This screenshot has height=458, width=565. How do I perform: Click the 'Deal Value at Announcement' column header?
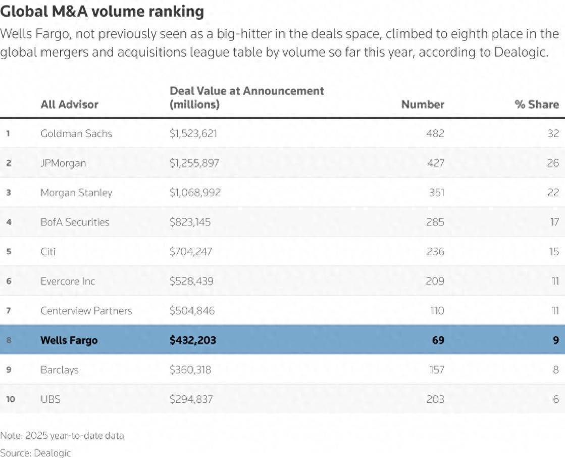[x=246, y=98]
